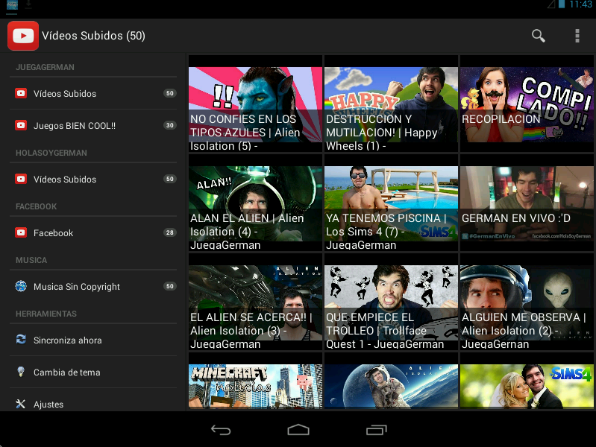
Task: Open Videos Subidos under HOLASOYGERMAN
Action: tap(65, 180)
